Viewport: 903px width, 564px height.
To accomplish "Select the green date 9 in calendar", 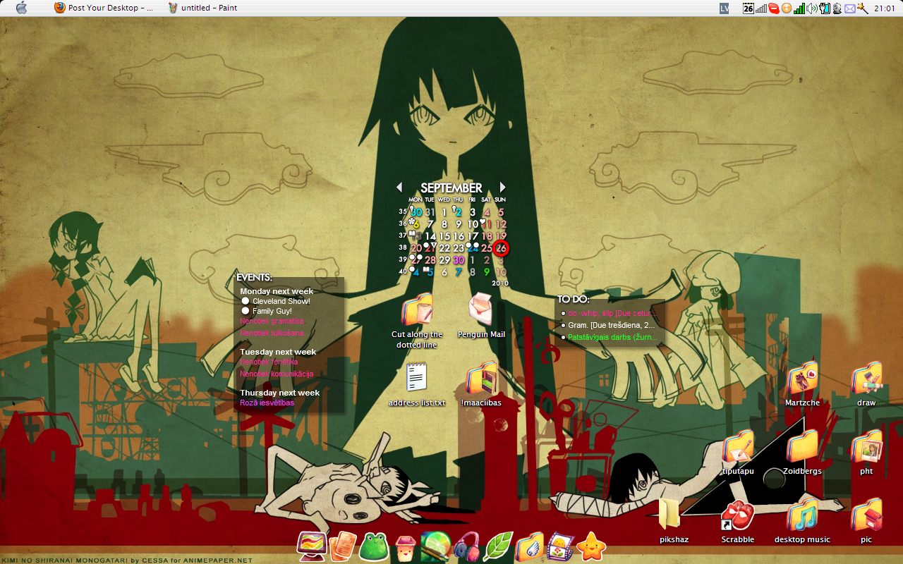I will (487, 272).
